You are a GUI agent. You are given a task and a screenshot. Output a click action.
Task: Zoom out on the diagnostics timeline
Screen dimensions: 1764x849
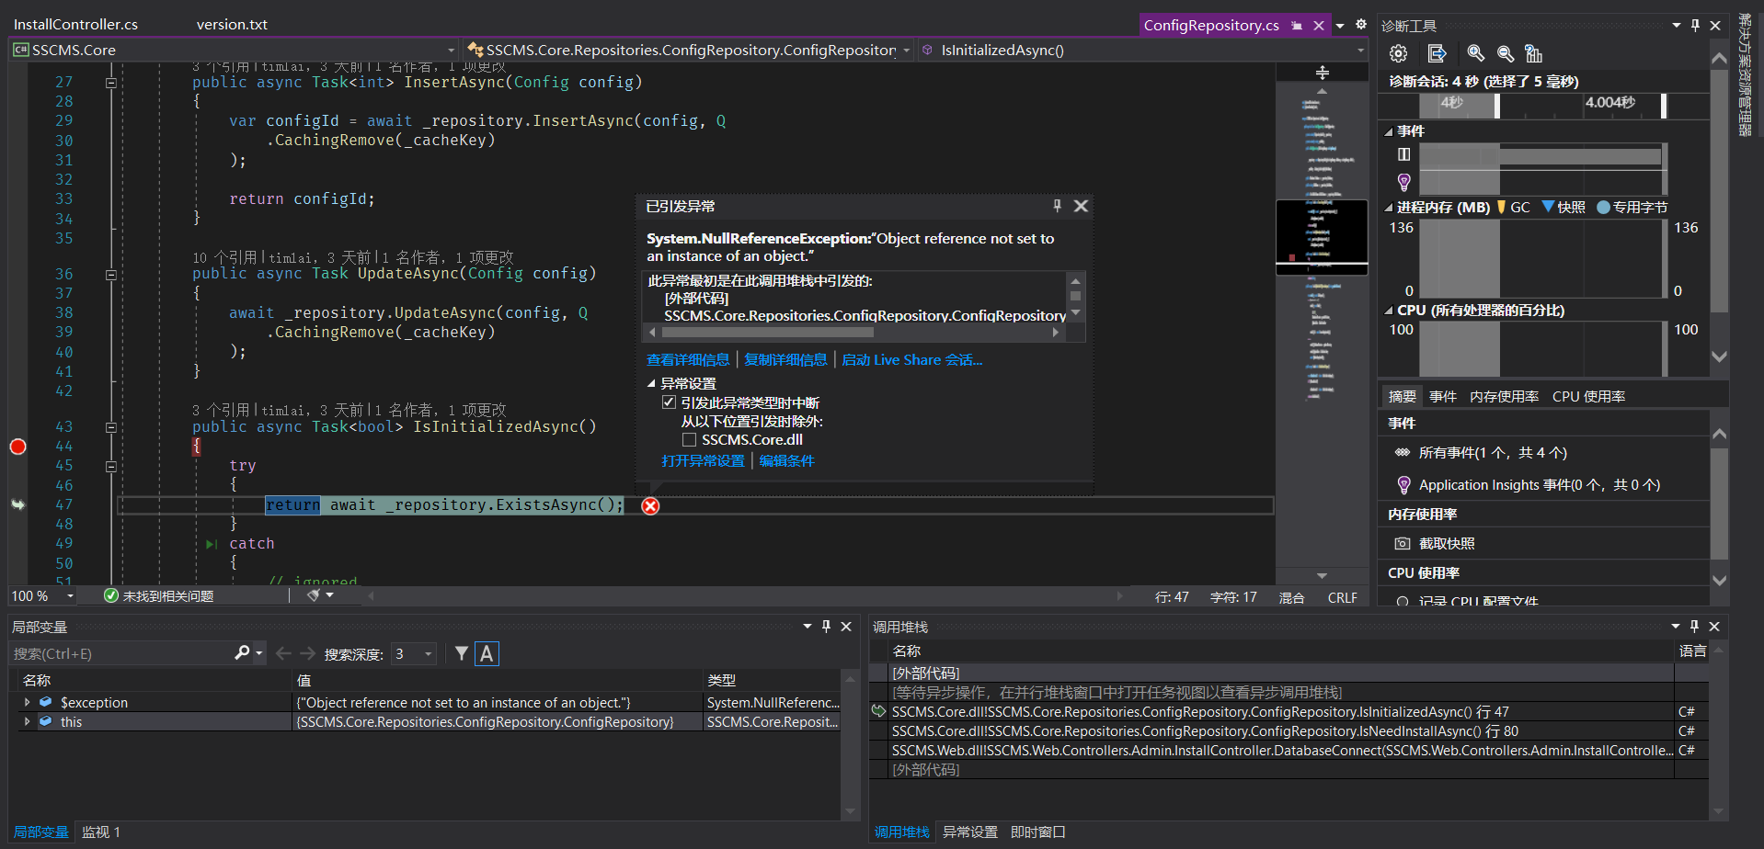coord(1506,53)
